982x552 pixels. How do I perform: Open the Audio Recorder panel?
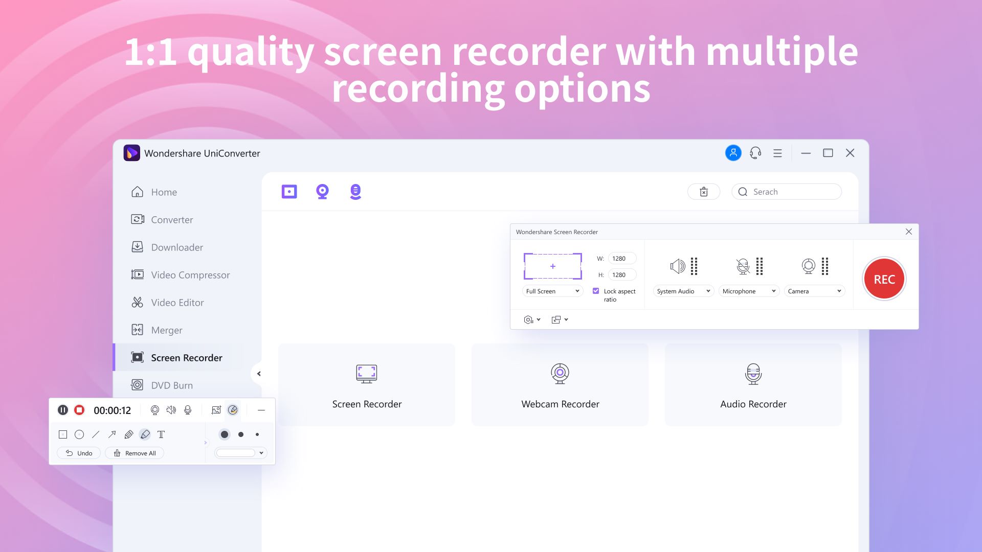(753, 383)
